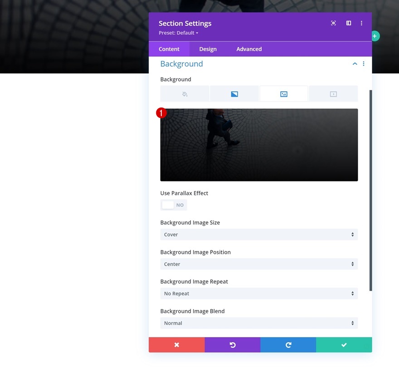
Task: Open Background group options three-dot menu
Action: (363, 64)
